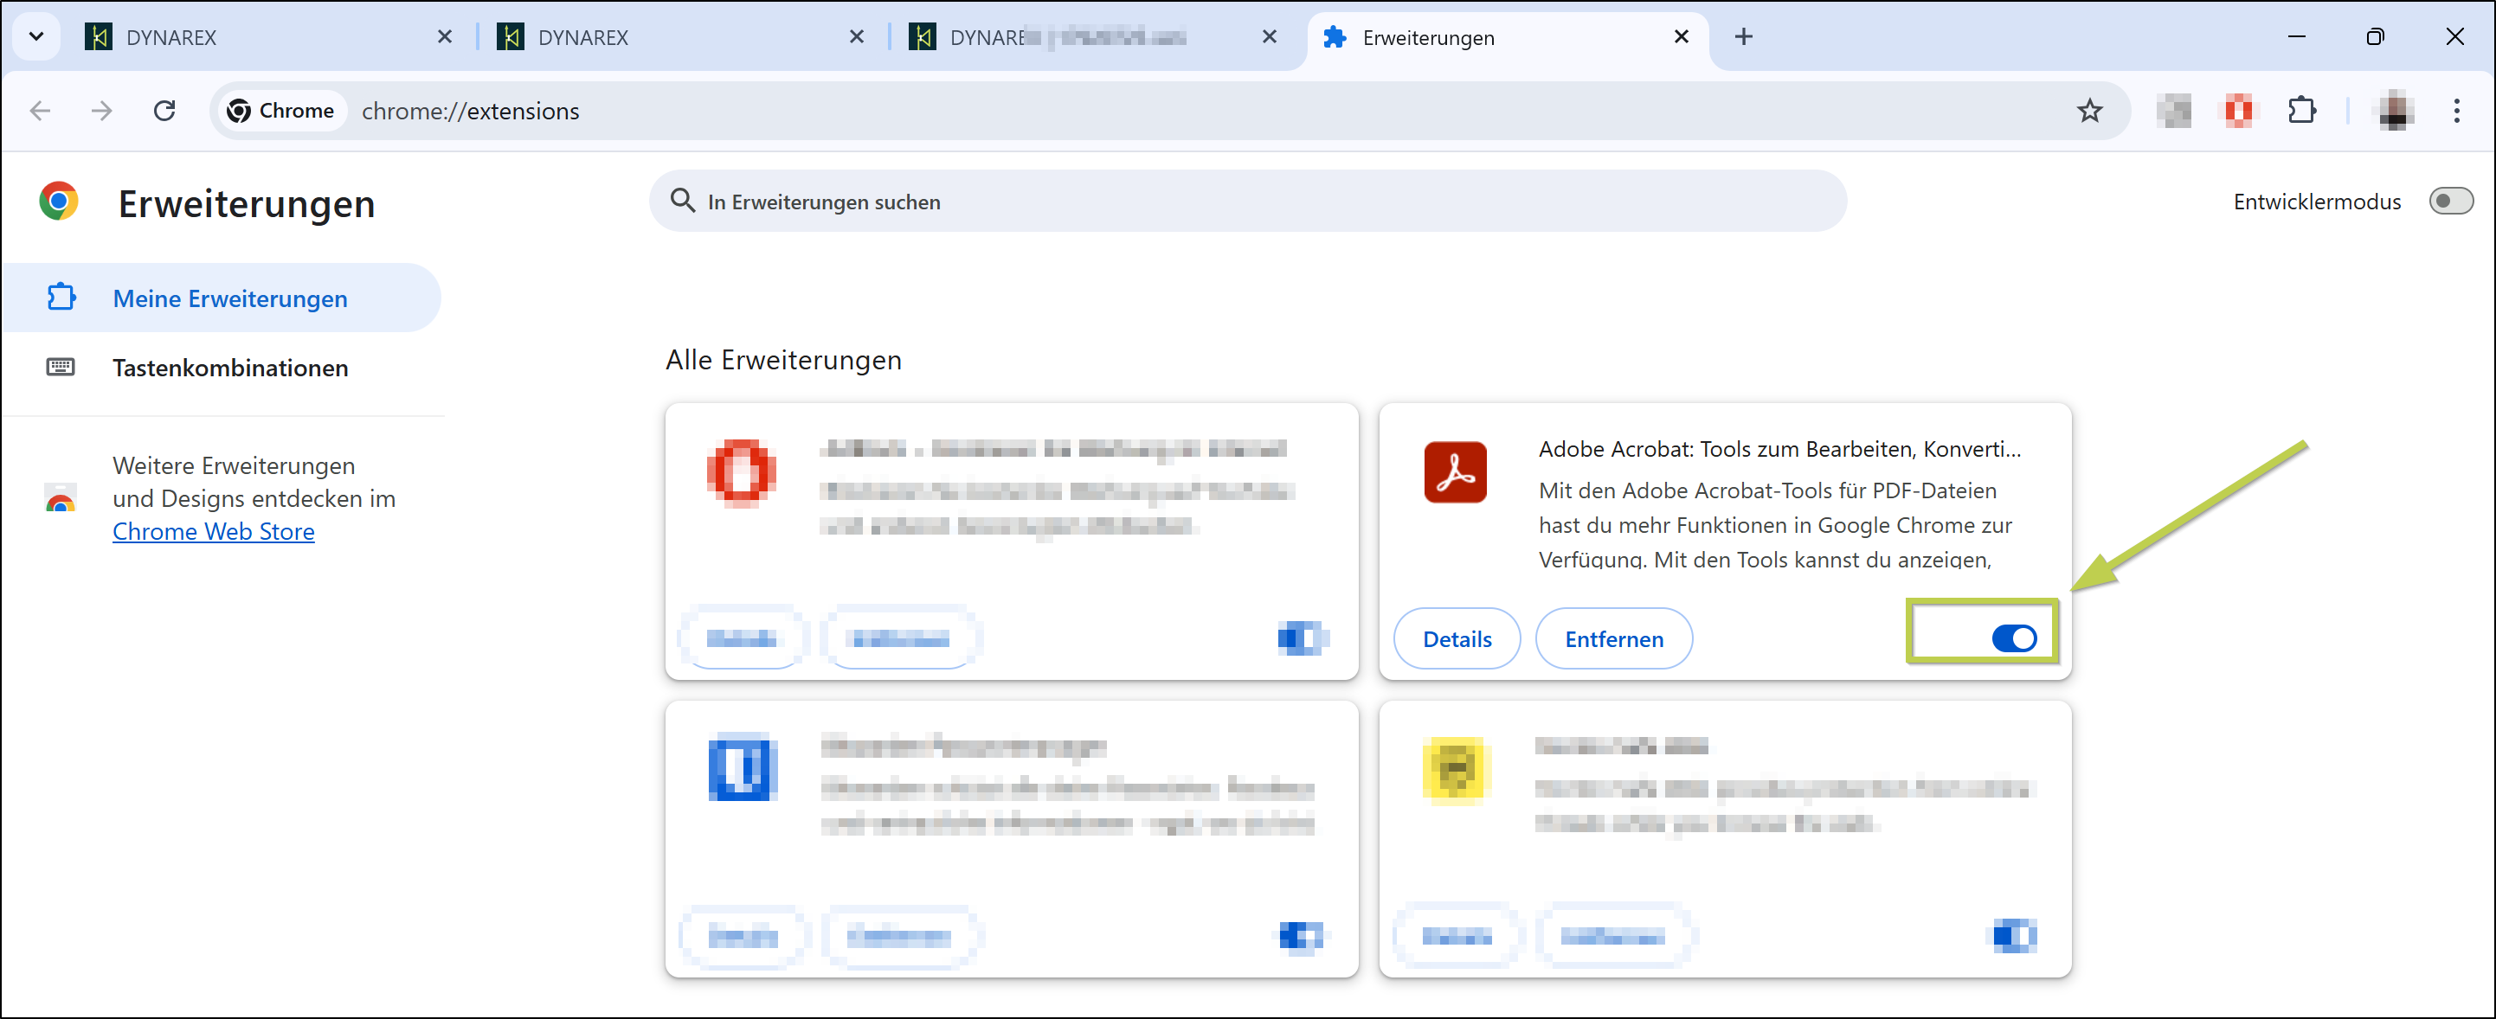This screenshot has width=2496, height=1019.
Task: Open Tastenkombinationen in the sidebar
Action: (x=229, y=369)
